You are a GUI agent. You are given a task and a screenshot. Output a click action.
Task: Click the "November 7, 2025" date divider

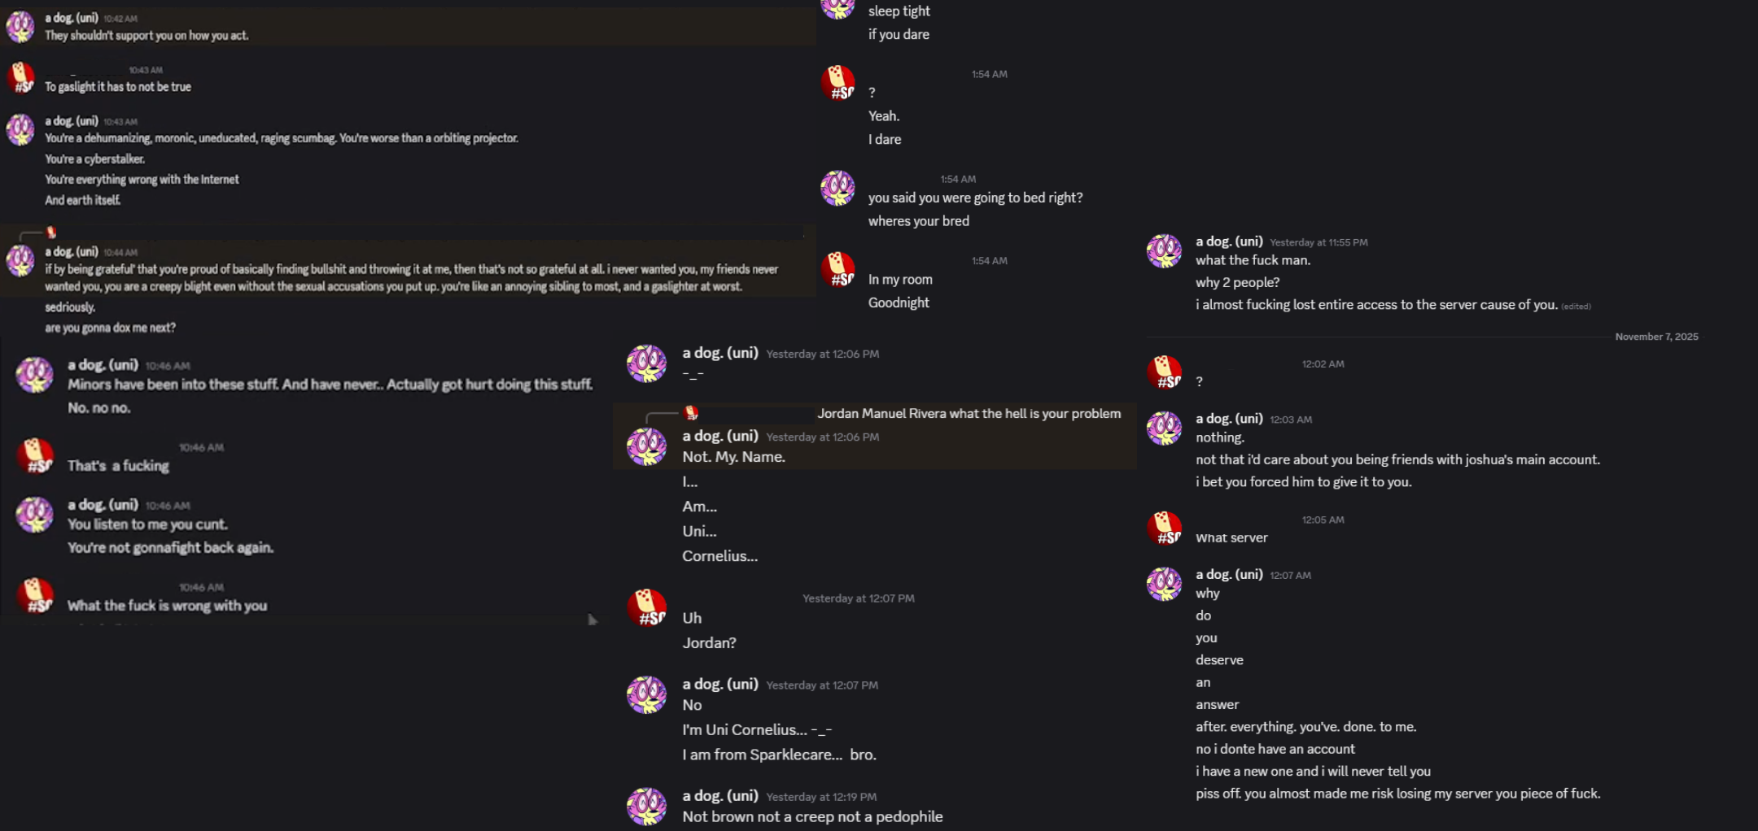1656,337
